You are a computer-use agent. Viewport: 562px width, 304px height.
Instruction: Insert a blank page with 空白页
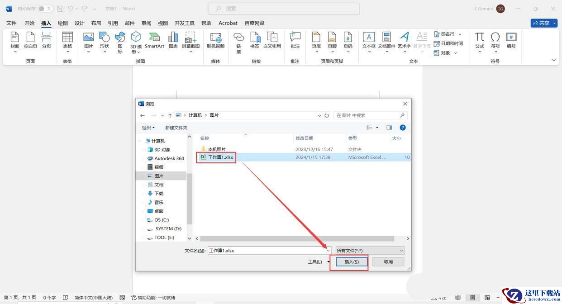30,41
